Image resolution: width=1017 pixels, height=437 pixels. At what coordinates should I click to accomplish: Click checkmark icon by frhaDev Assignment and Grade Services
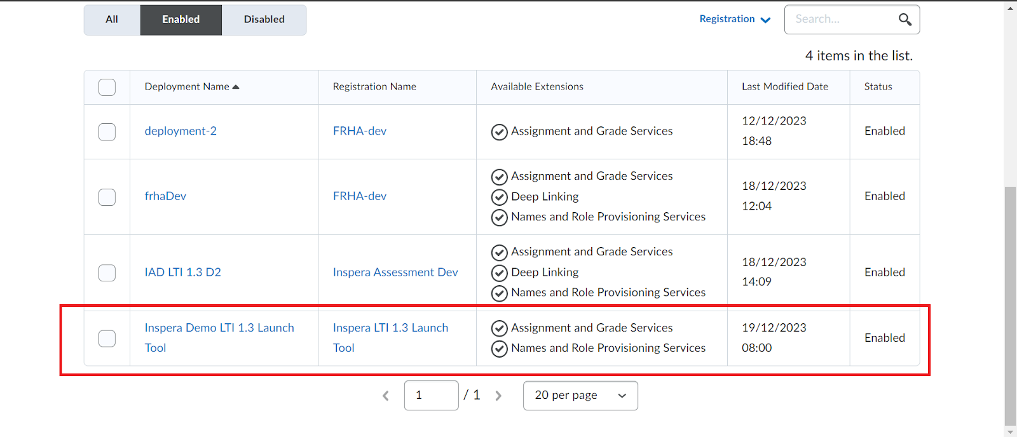coord(500,177)
